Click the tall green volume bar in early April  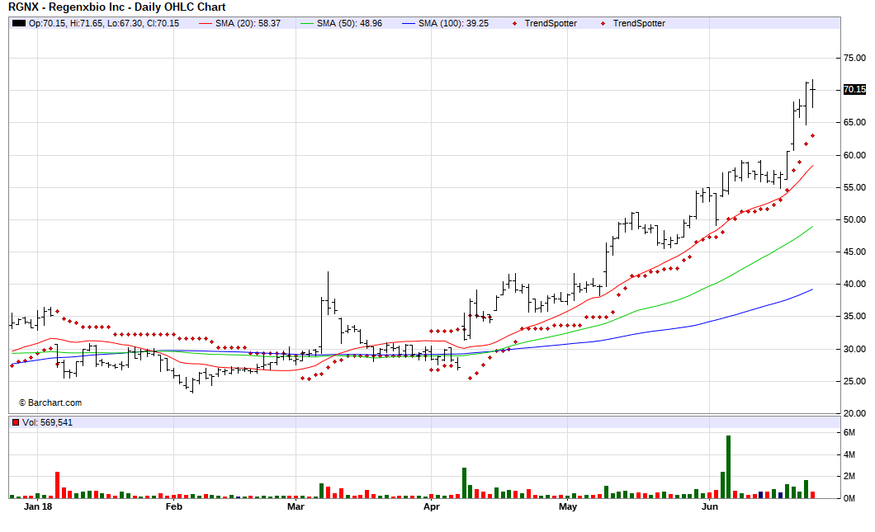[464, 483]
